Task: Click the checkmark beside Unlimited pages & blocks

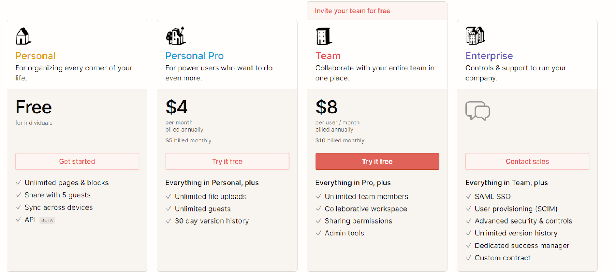Action: [x=18, y=183]
